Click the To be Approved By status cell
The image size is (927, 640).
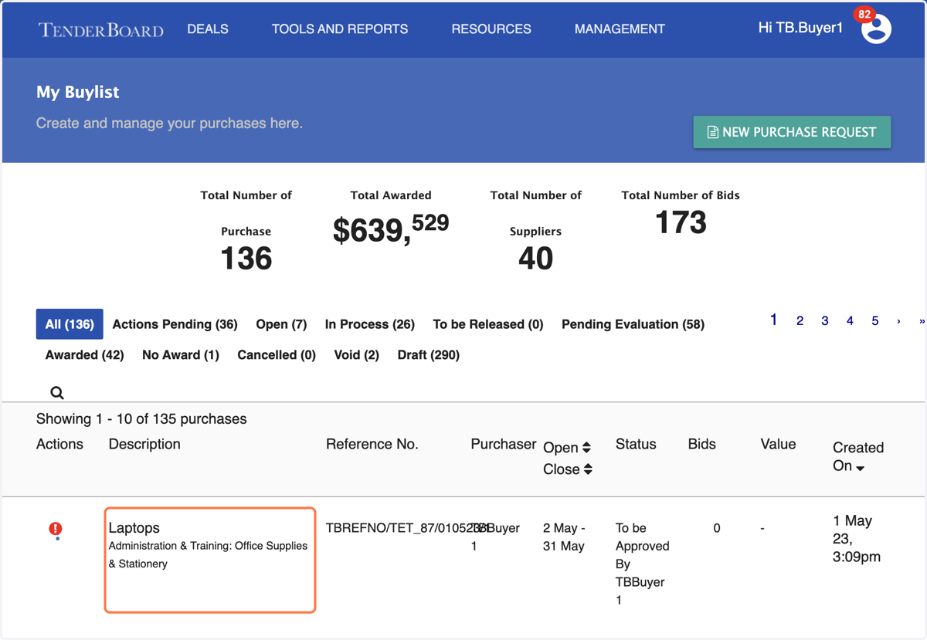(642, 564)
